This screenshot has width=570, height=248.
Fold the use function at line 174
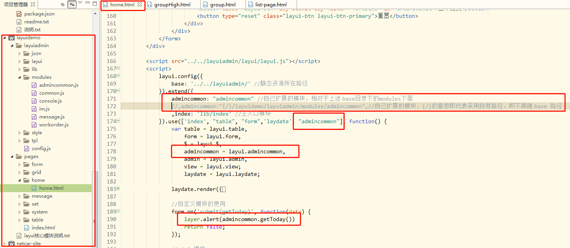click(x=118, y=121)
